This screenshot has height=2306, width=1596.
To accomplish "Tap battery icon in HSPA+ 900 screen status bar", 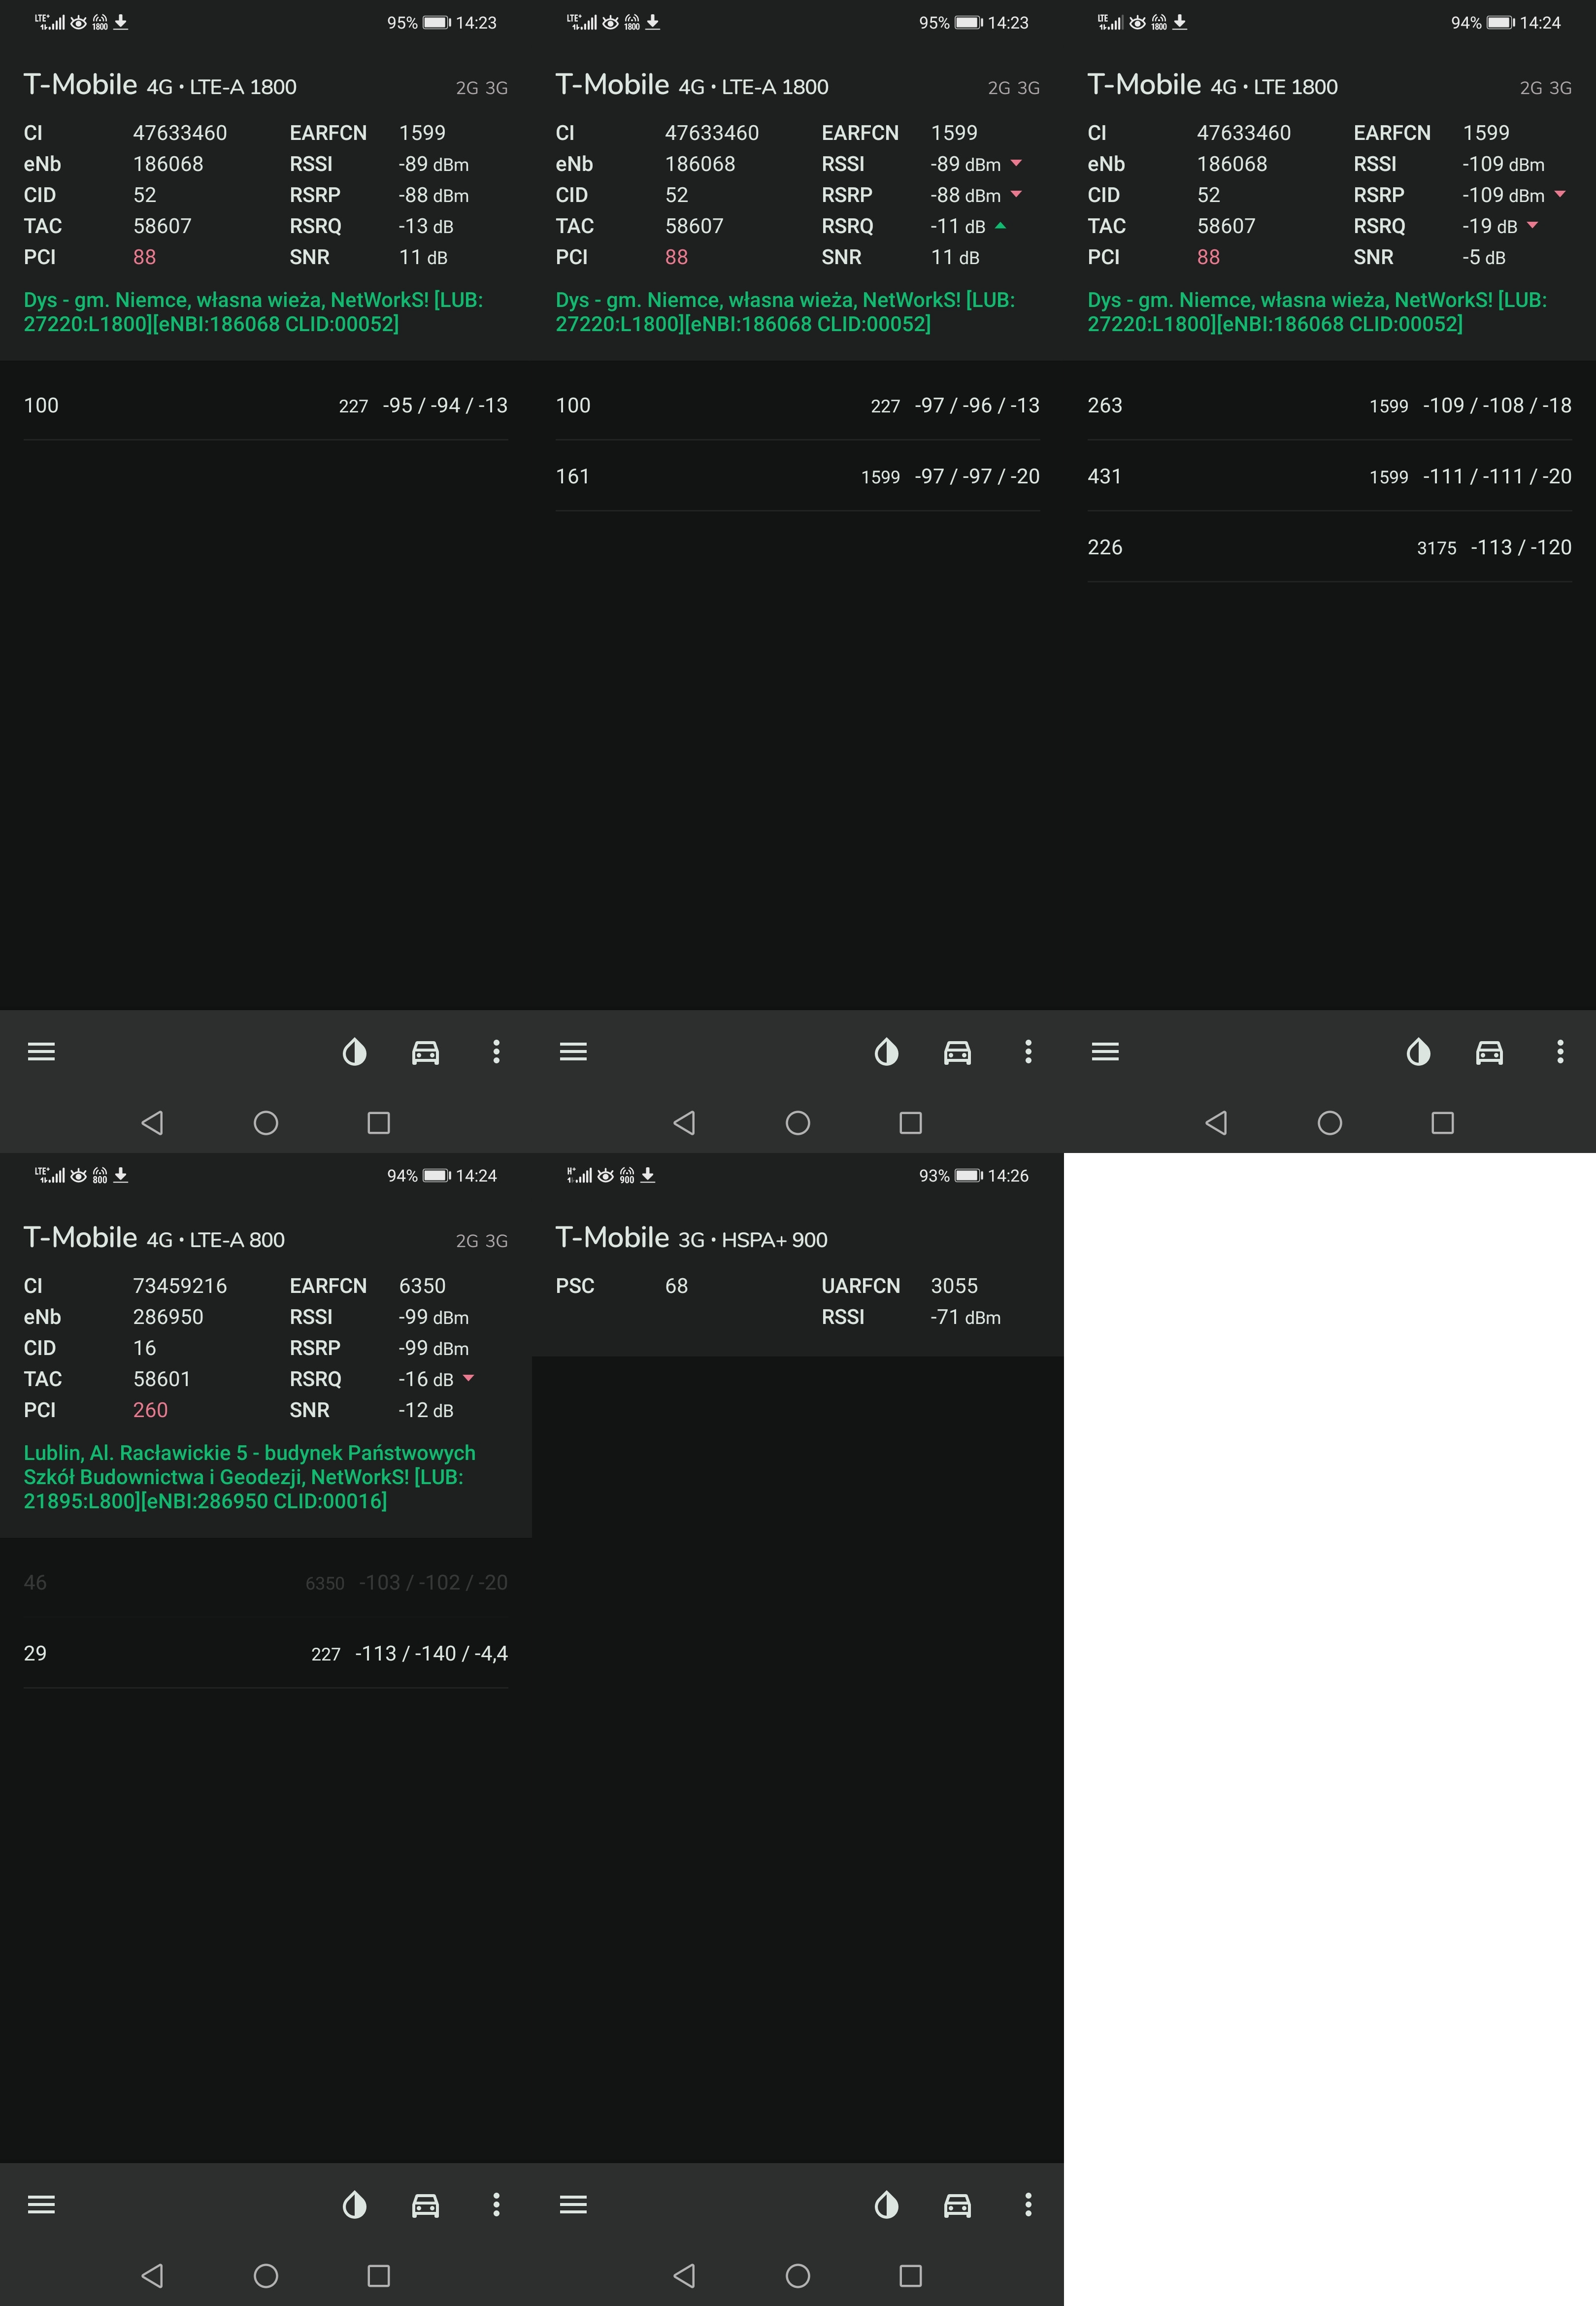I will [969, 1175].
